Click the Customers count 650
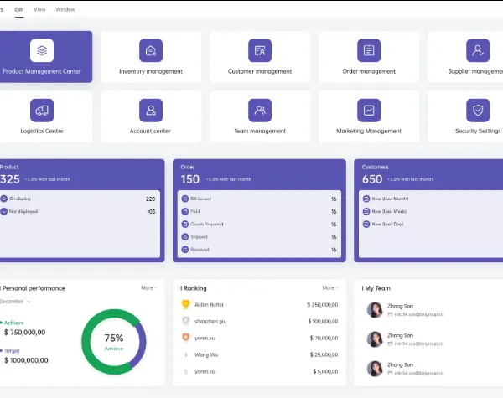 coord(372,179)
